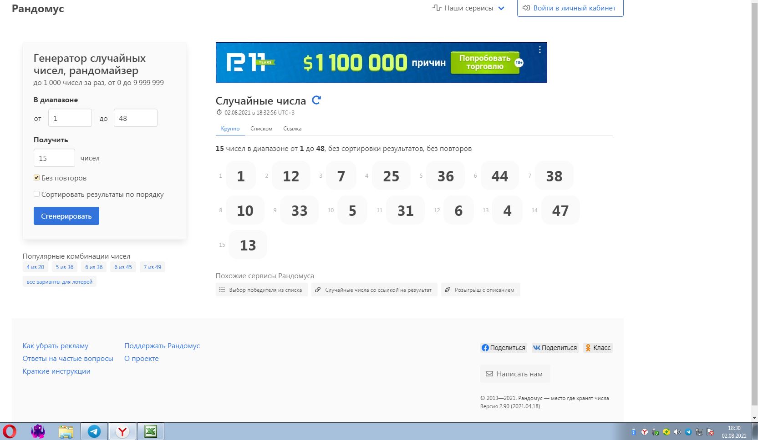Viewport: 758px width, 440px height.
Task: Switch to the 'Крупно' tab
Action: click(230, 129)
